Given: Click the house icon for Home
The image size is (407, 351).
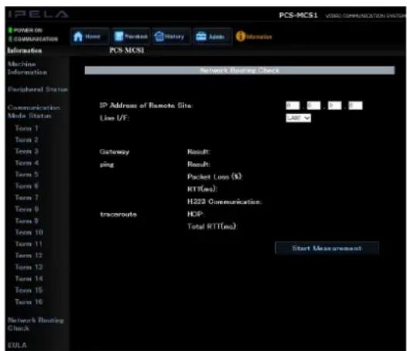Looking at the screenshot, I should coord(78,36).
